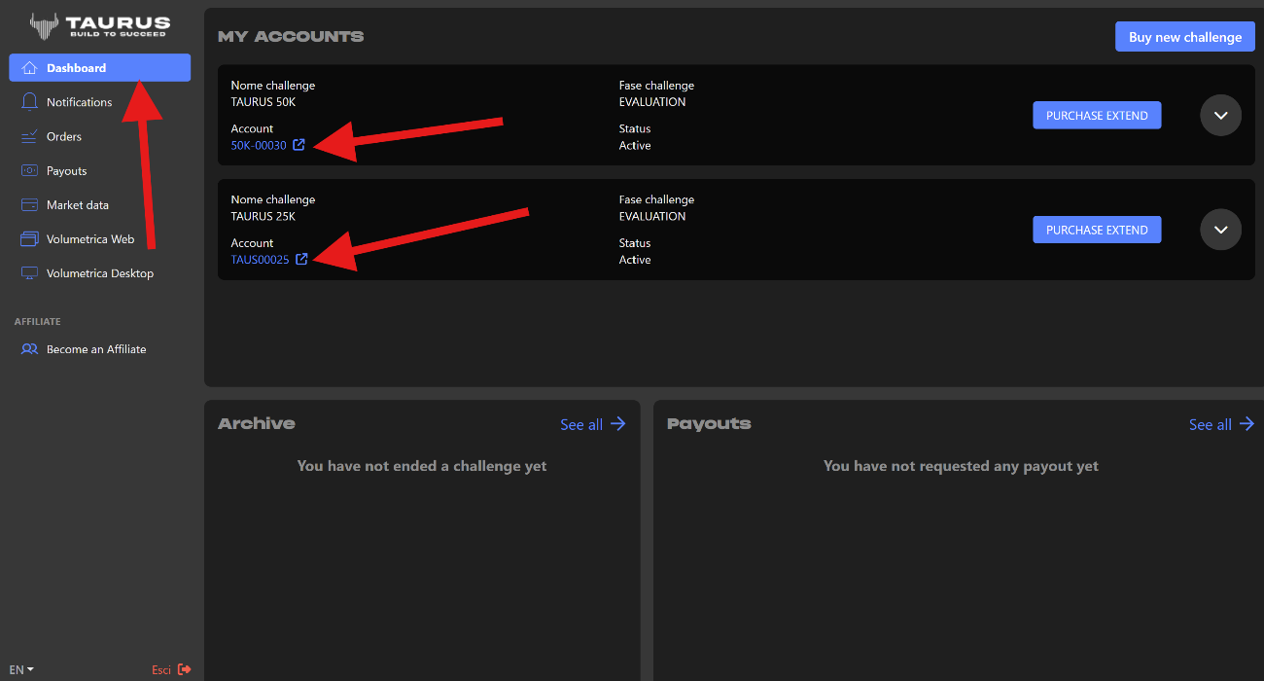Screen dimensions: 1264x681
Task: Click the Payouts money icon
Action: click(x=29, y=170)
